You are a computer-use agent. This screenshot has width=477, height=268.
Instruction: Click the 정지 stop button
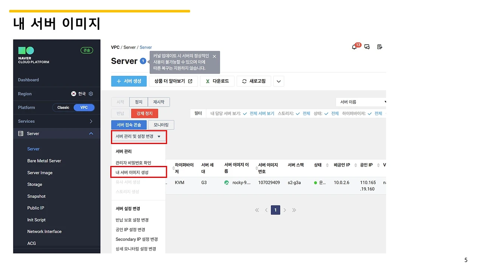pyautogui.click(x=139, y=102)
